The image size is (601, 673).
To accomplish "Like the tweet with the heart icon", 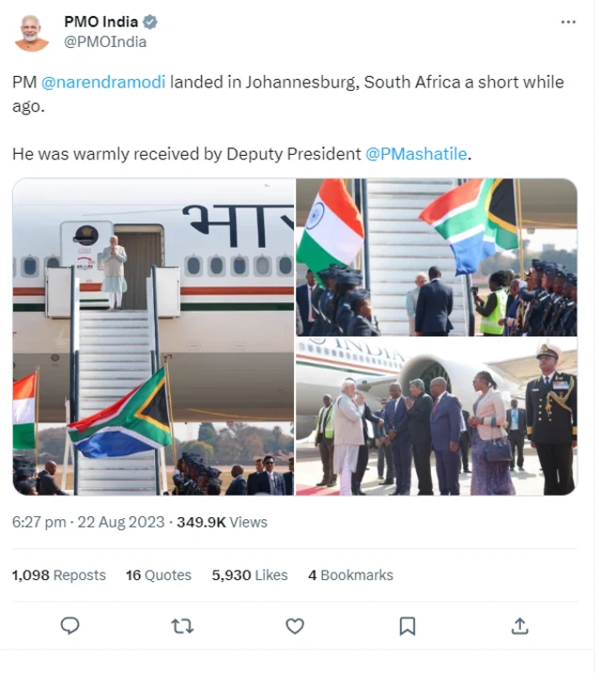I will 295,625.
